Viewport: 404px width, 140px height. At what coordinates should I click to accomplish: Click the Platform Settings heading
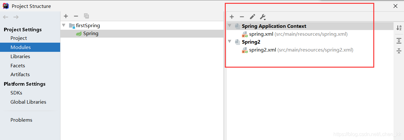[25, 84]
